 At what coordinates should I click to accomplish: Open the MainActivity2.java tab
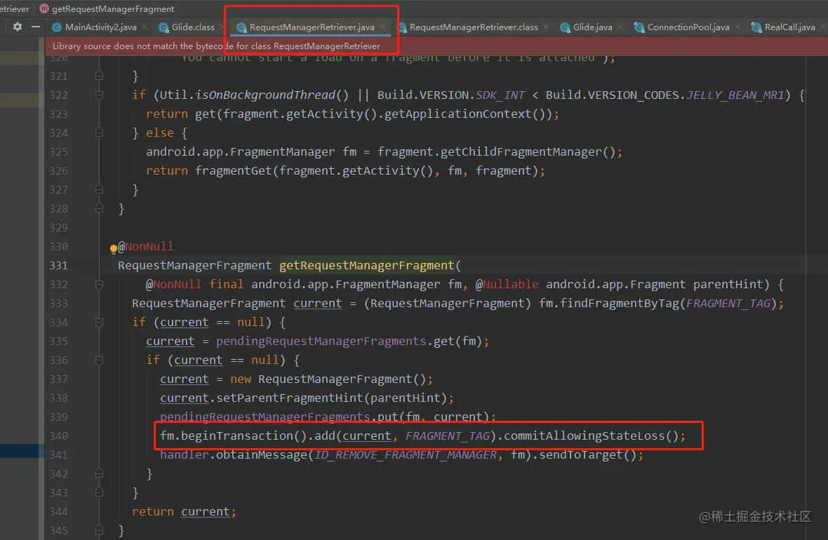(100, 27)
